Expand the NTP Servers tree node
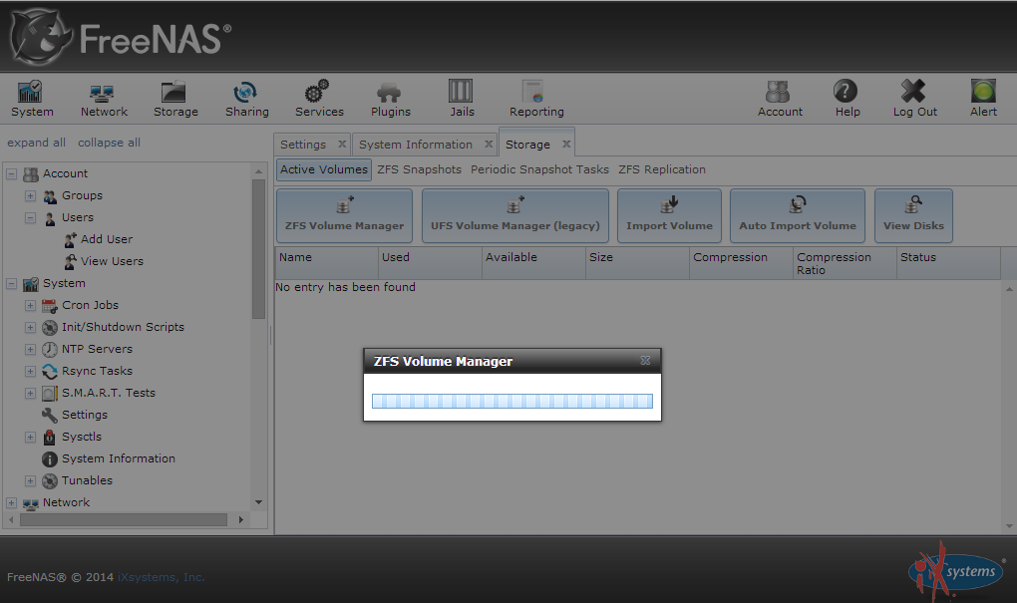This screenshot has width=1017, height=603. pyautogui.click(x=31, y=350)
